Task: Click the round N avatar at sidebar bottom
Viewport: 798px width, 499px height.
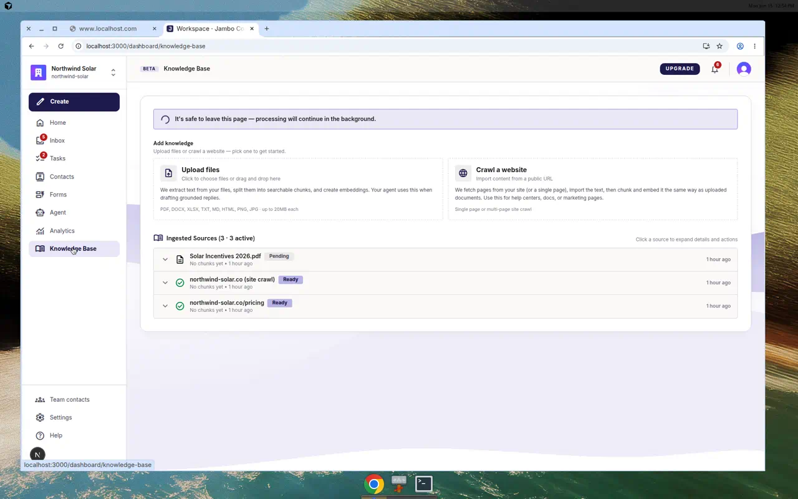Action: coord(37,455)
